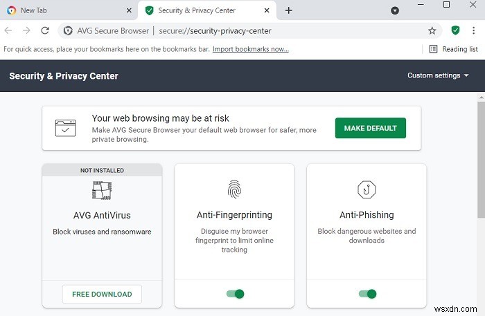
Task: Disable the Anti-Phishing toggle switch
Action: pyautogui.click(x=367, y=294)
